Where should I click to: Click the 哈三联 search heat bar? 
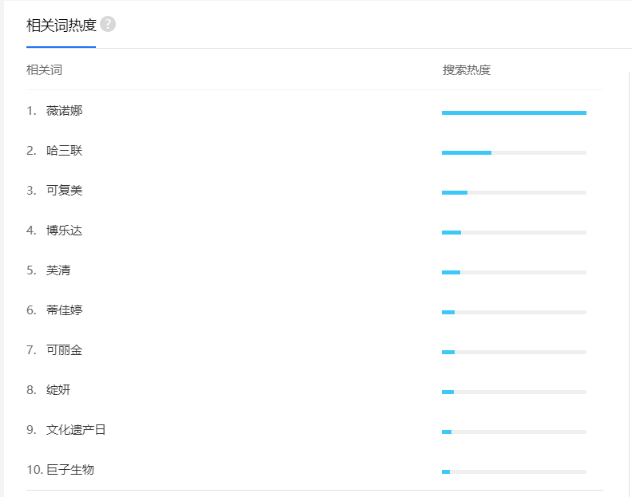pyautogui.click(x=514, y=152)
